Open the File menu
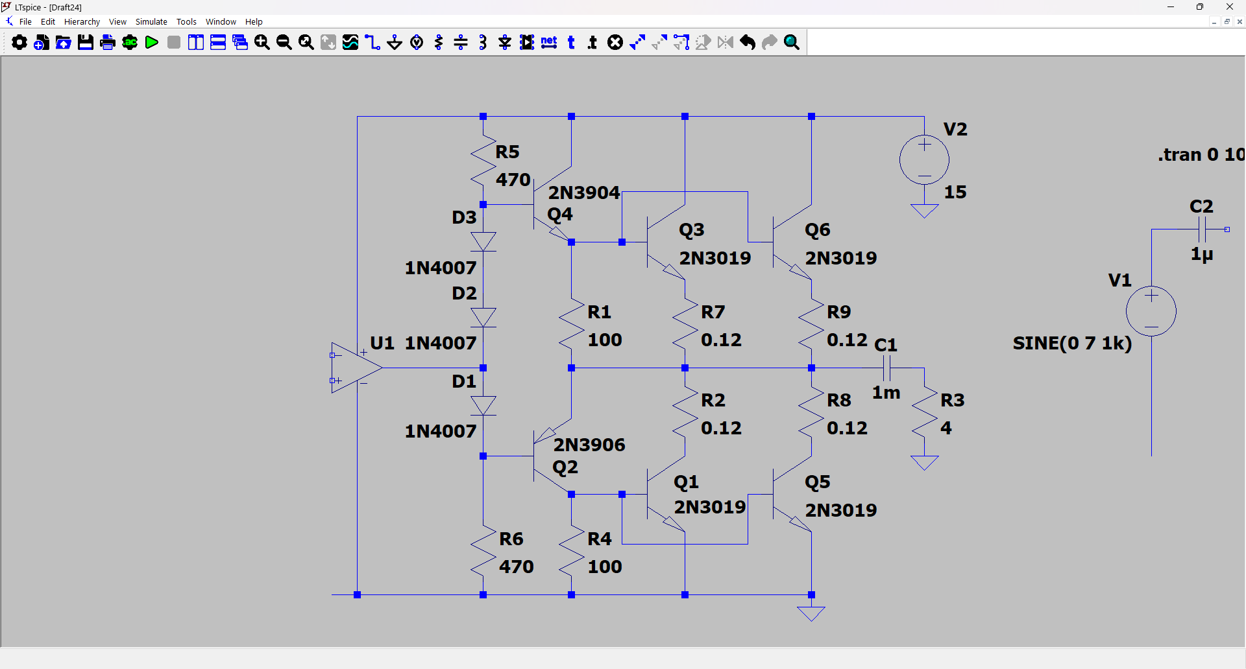This screenshot has width=1246, height=669. (25, 21)
